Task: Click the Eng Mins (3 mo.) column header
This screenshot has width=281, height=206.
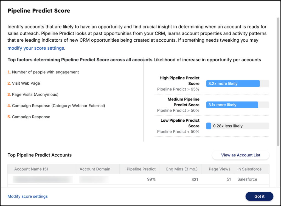Action: (x=182, y=169)
